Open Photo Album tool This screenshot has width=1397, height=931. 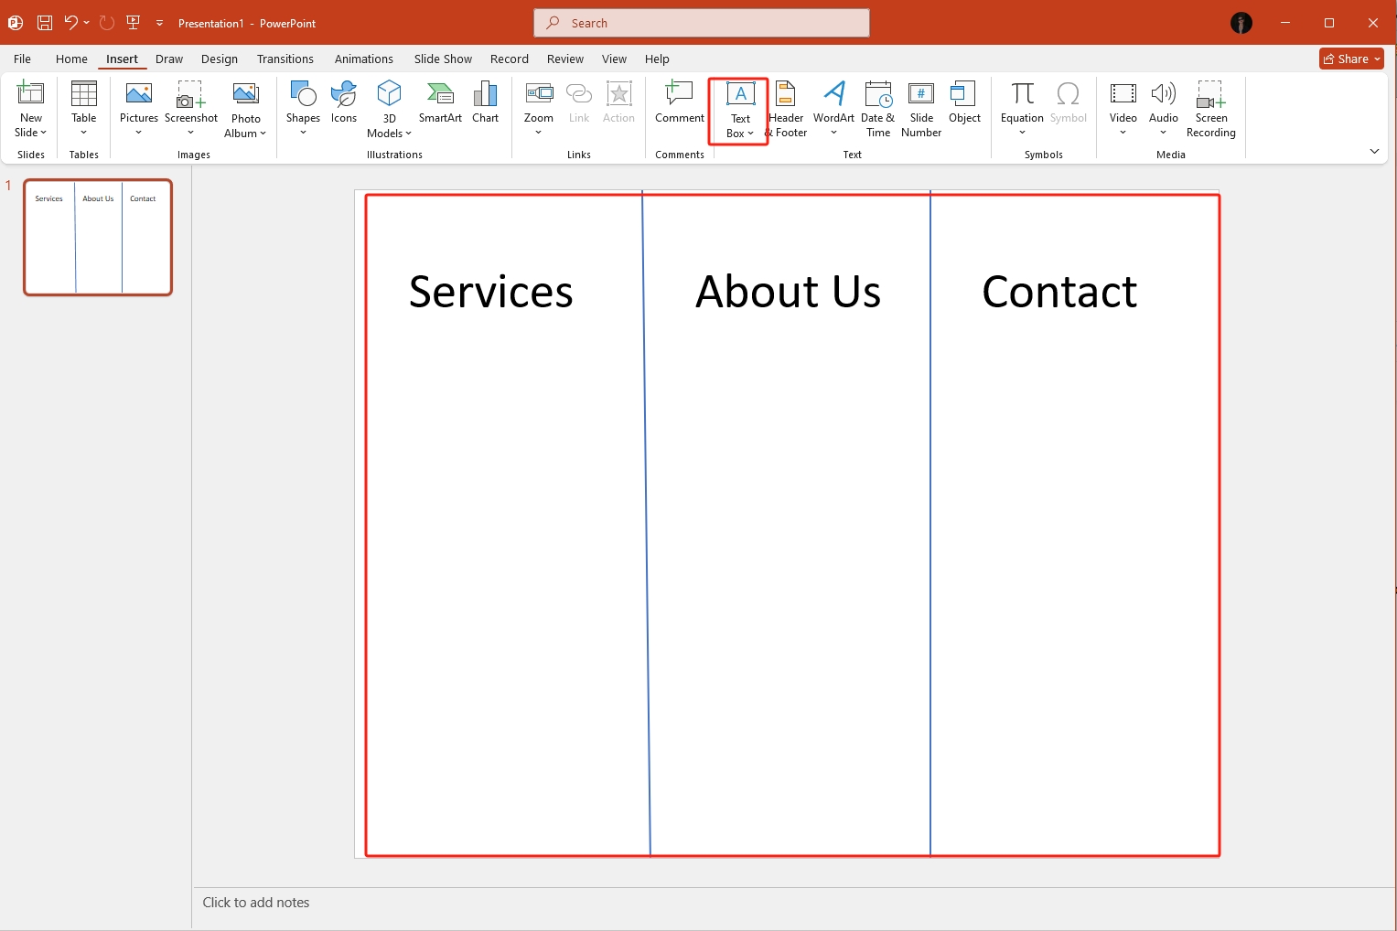(x=246, y=108)
